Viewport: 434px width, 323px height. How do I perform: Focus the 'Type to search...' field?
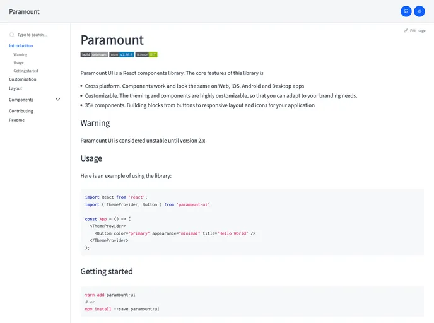pos(32,35)
